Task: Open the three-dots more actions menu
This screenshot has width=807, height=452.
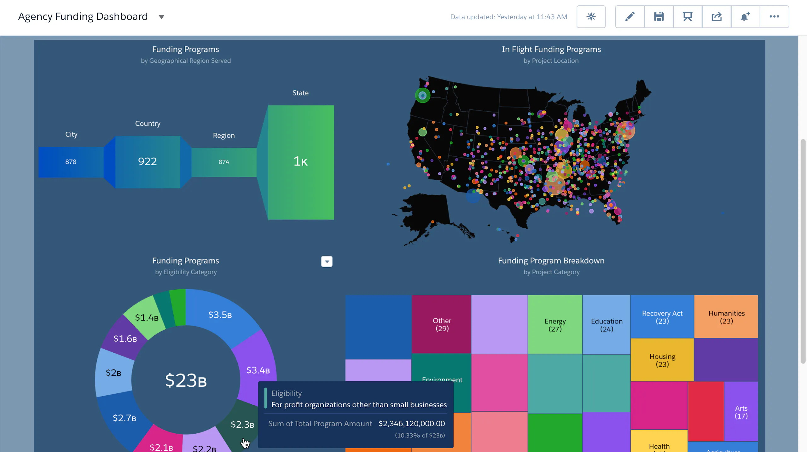Action: tap(774, 17)
